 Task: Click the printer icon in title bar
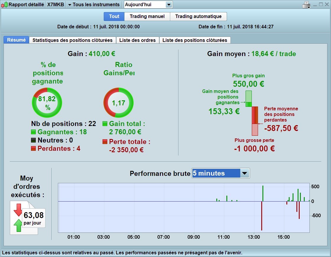click(x=306, y=5)
